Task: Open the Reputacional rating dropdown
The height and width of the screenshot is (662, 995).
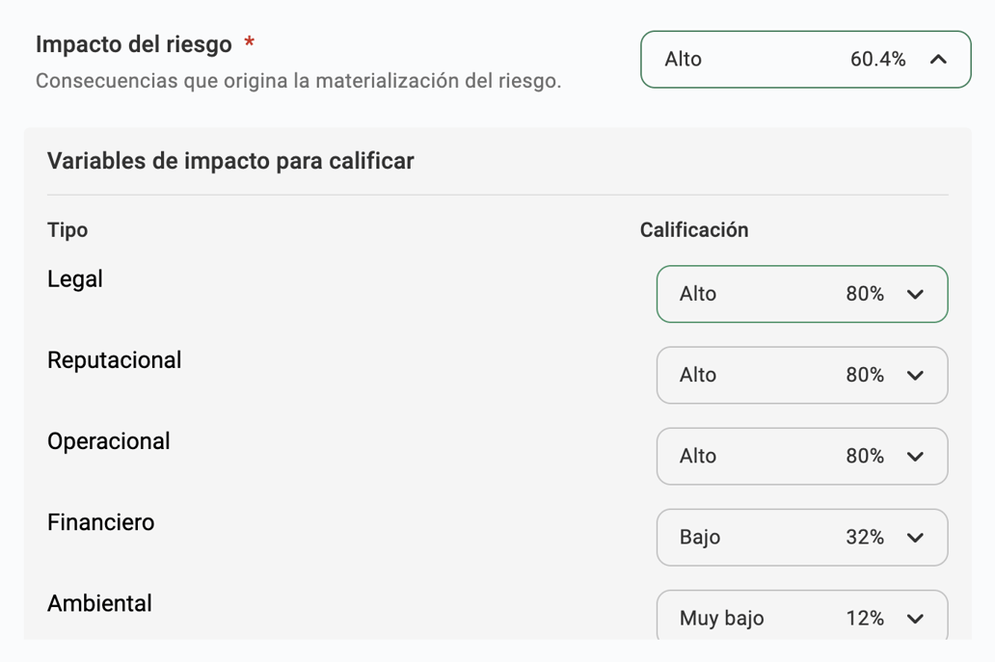Action: click(x=802, y=375)
